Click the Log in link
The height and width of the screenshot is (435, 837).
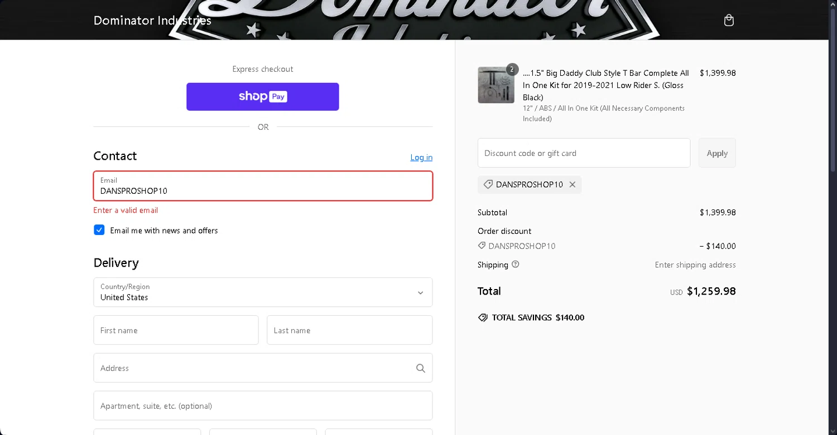click(x=421, y=158)
